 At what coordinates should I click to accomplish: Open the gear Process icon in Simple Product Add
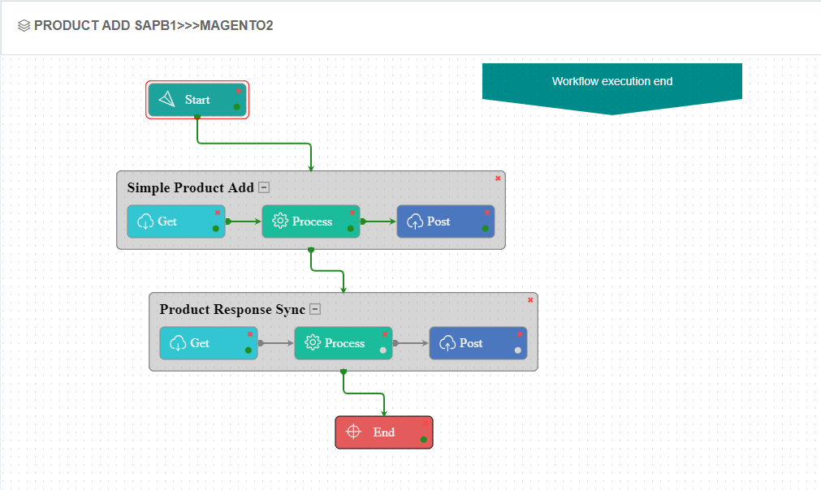(x=279, y=221)
